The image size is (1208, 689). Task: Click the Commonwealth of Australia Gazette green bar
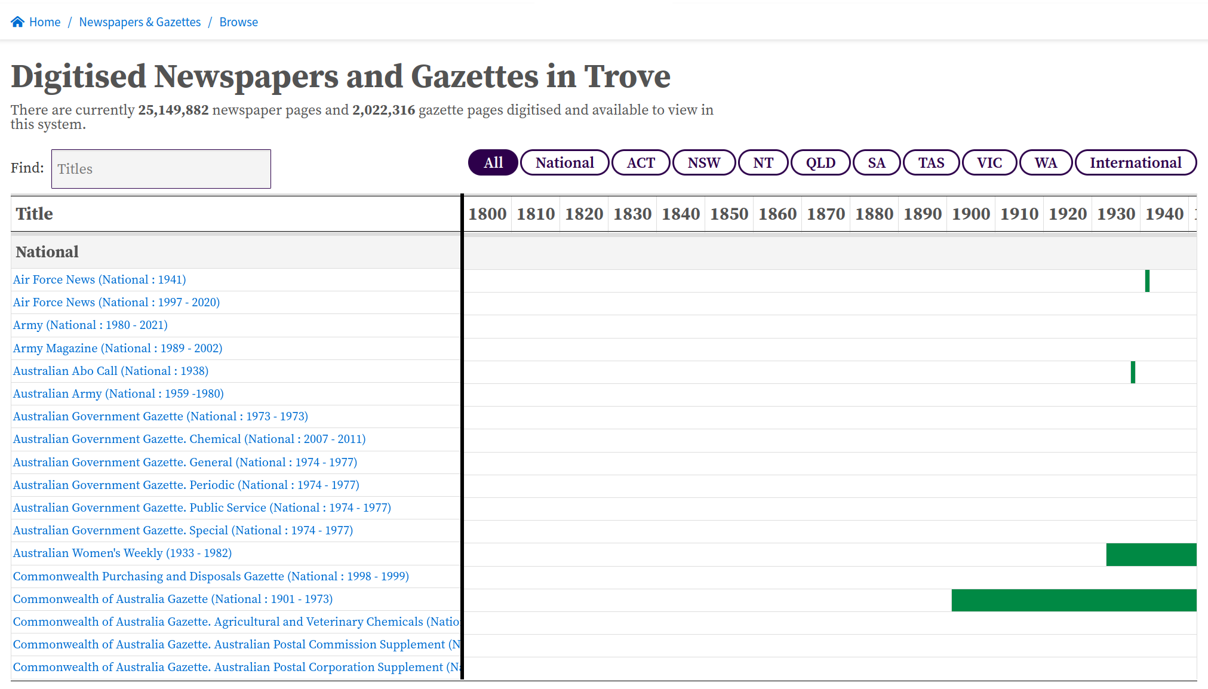(1074, 600)
